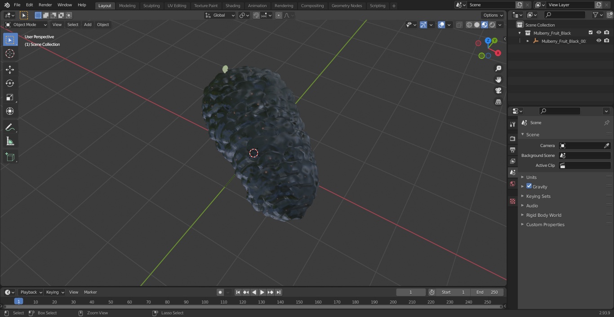Screen dimensions: 614x317
Task: Open the World properties tab
Action: [x=512, y=183]
